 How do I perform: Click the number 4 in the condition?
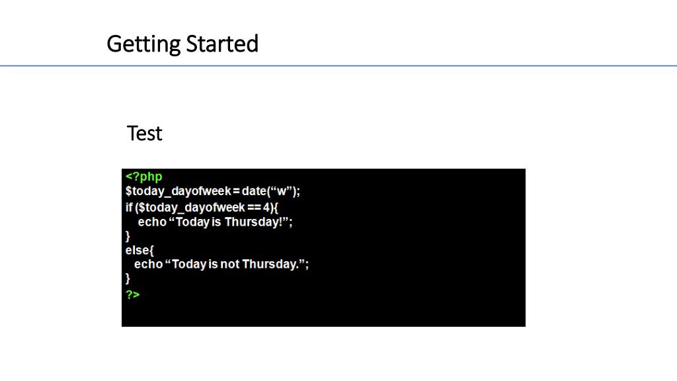(266, 207)
